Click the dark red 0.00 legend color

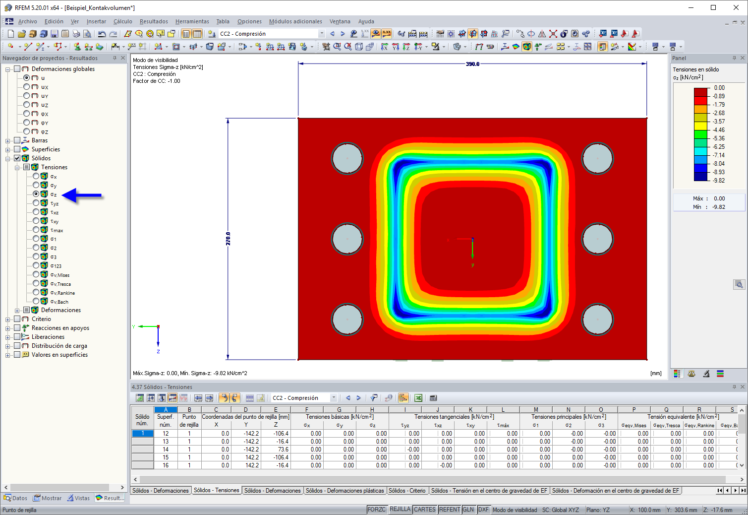click(700, 92)
